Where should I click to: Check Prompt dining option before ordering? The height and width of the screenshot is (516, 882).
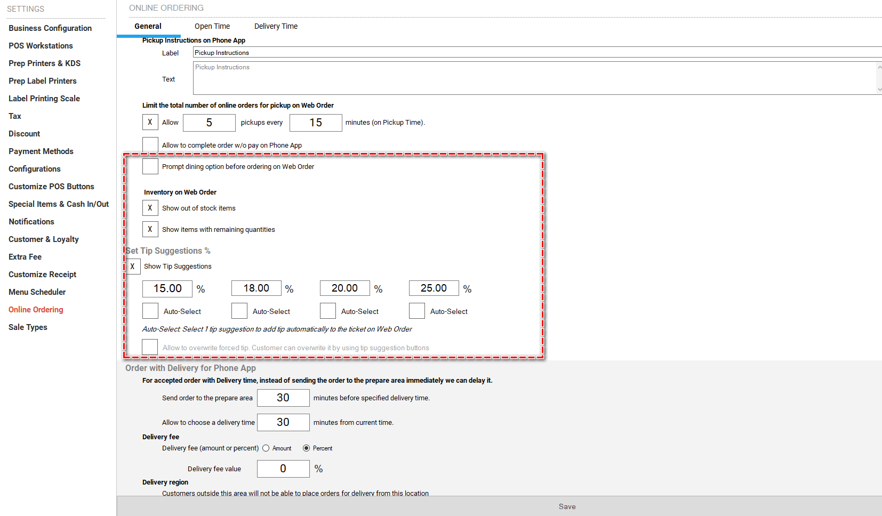click(150, 166)
